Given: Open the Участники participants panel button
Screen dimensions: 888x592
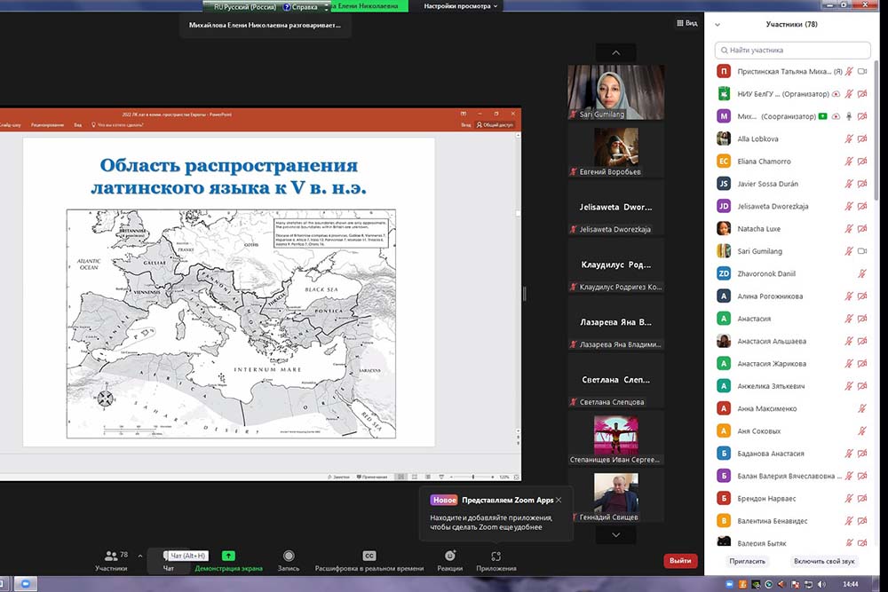Looking at the screenshot, I should click(x=112, y=559).
